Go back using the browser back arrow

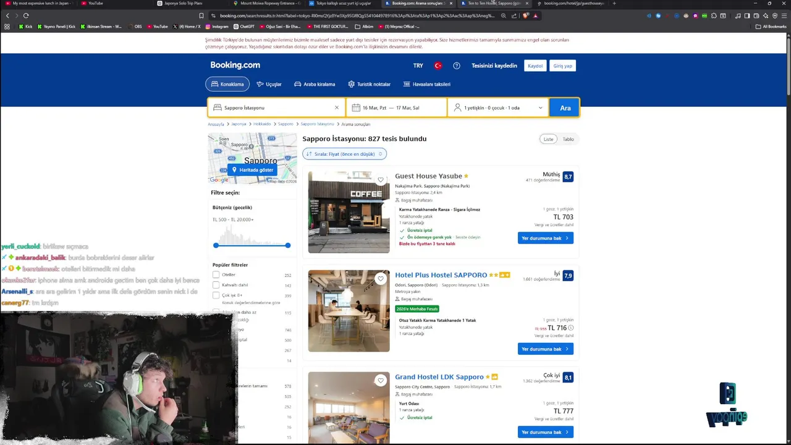pyautogui.click(x=7, y=15)
